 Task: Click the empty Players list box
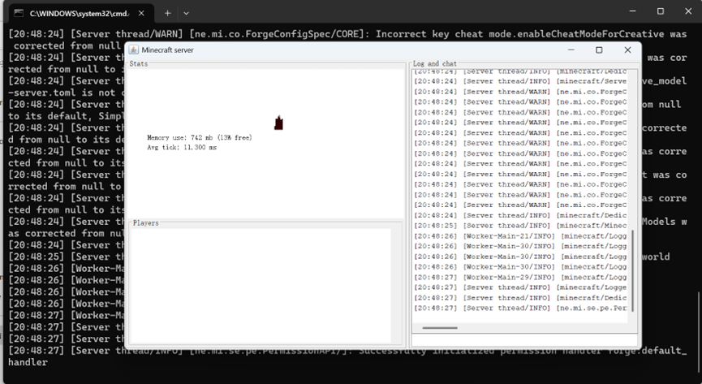[261, 286]
